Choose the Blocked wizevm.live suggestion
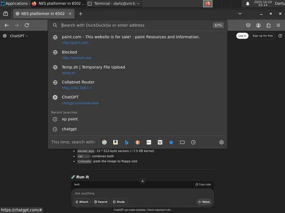Image resolution: width=285 pixels, height=213 pixels. (137, 55)
